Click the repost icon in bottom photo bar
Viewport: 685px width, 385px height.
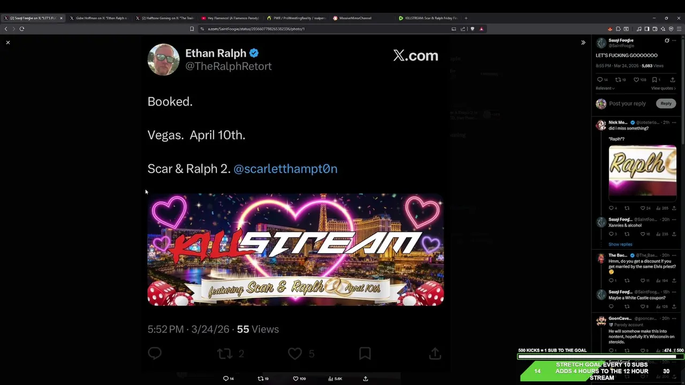click(x=261, y=379)
